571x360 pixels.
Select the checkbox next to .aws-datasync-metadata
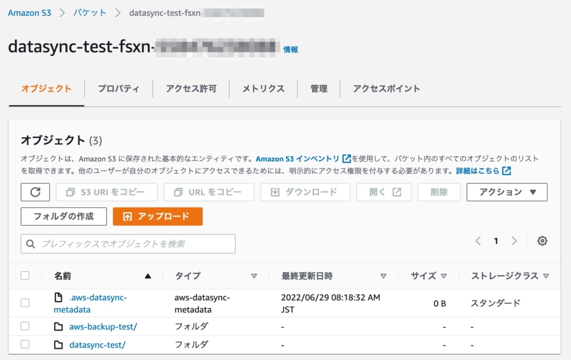[x=24, y=303]
